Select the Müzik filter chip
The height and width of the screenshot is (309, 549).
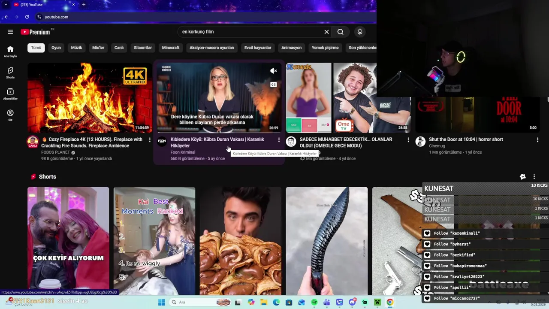[x=76, y=48]
